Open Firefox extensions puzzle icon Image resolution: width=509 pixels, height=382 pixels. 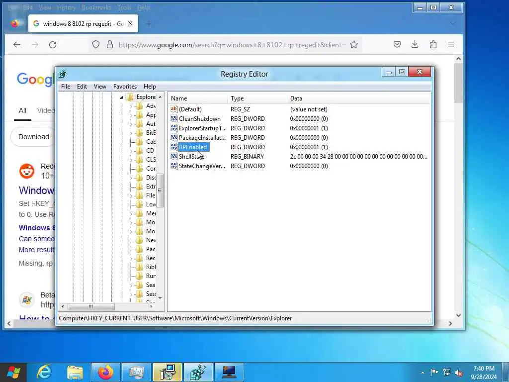(433, 44)
